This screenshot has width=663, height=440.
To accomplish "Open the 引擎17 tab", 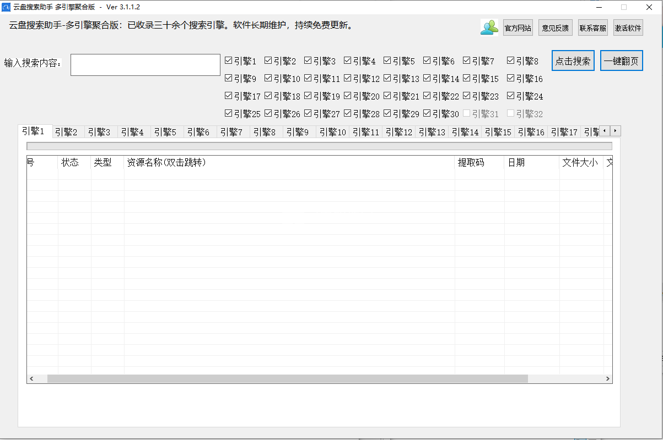I will pyautogui.click(x=564, y=132).
